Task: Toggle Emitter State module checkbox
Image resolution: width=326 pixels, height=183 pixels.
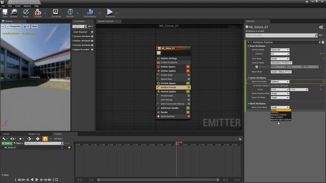Action: [188, 75]
